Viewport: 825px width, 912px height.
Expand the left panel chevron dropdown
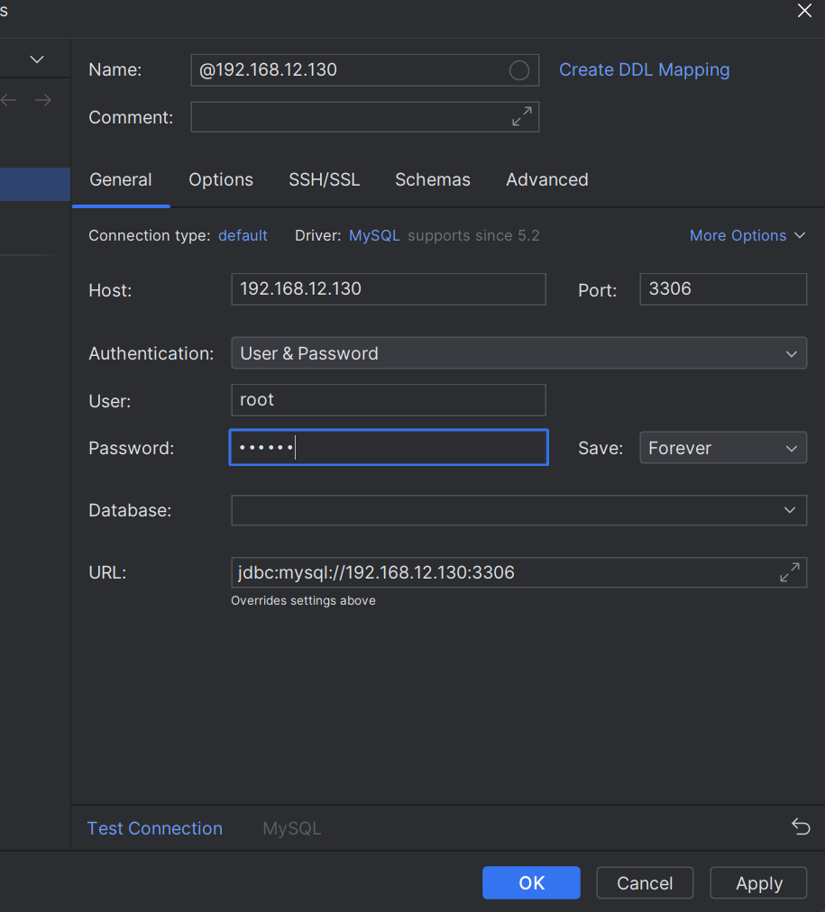pos(37,59)
